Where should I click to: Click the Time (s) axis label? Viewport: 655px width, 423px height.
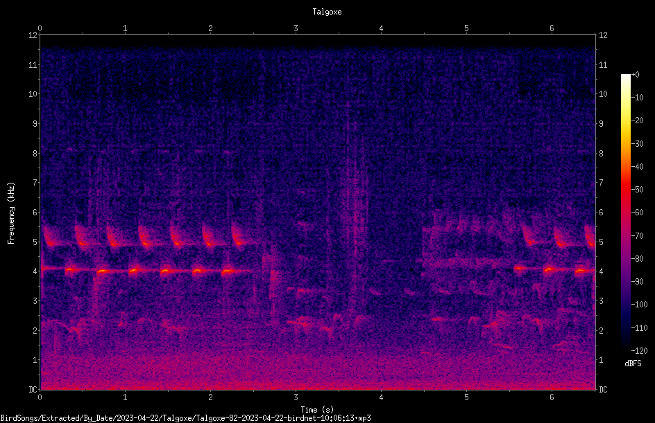pyautogui.click(x=317, y=410)
